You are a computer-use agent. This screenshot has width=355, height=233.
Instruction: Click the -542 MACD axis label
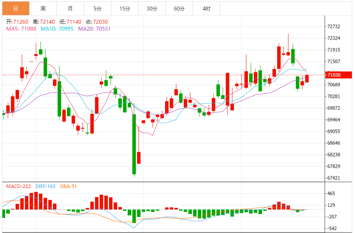pyautogui.click(x=331, y=228)
